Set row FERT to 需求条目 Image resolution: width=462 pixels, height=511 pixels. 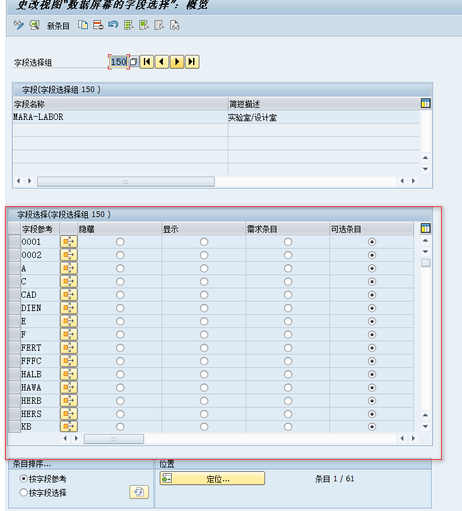288,348
